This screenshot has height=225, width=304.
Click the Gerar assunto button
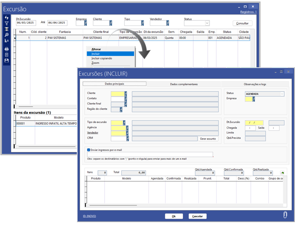click(x=209, y=138)
